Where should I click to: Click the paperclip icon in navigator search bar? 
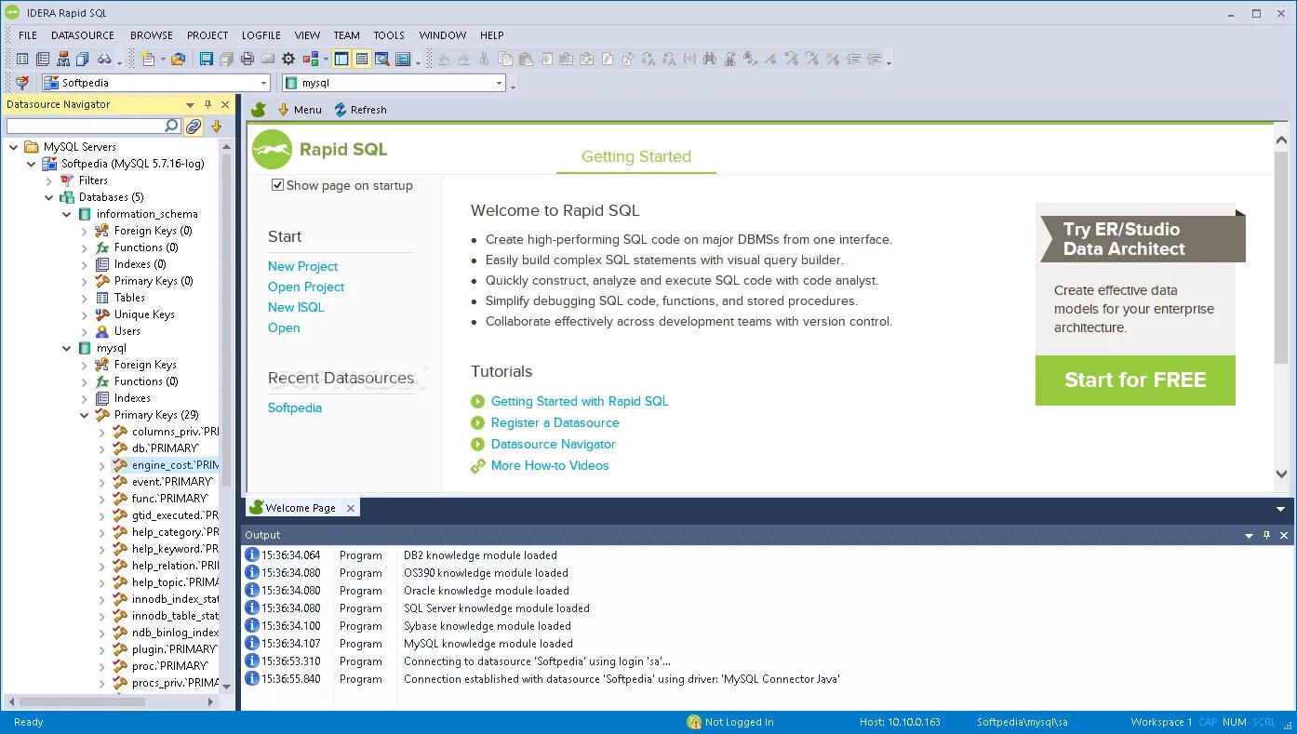(194, 127)
